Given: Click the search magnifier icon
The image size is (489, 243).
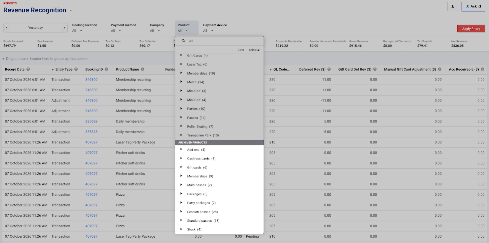Looking at the screenshot, I should [x=183, y=41].
